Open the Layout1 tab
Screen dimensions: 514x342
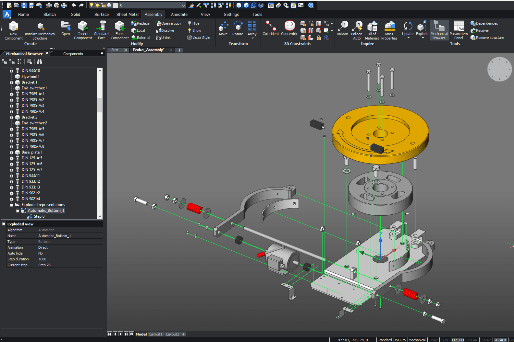[x=155, y=334]
